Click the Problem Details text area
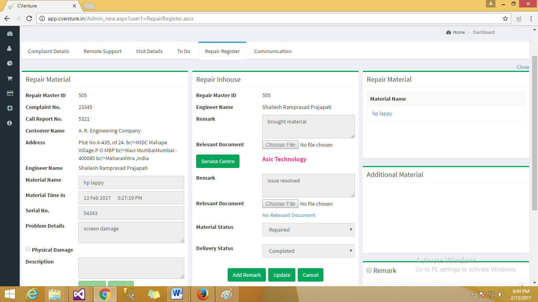 click(x=131, y=232)
